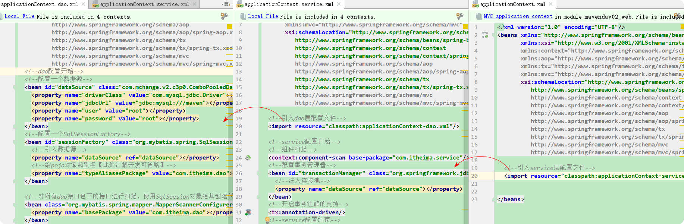The width and height of the screenshot is (684, 224).
Task: Click comment <!--service配置开始-->
Action: tap(304, 142)
